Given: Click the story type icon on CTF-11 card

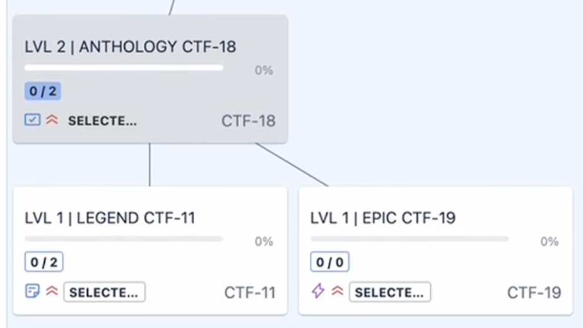Looking at the screenshot, I should [32, 291].
